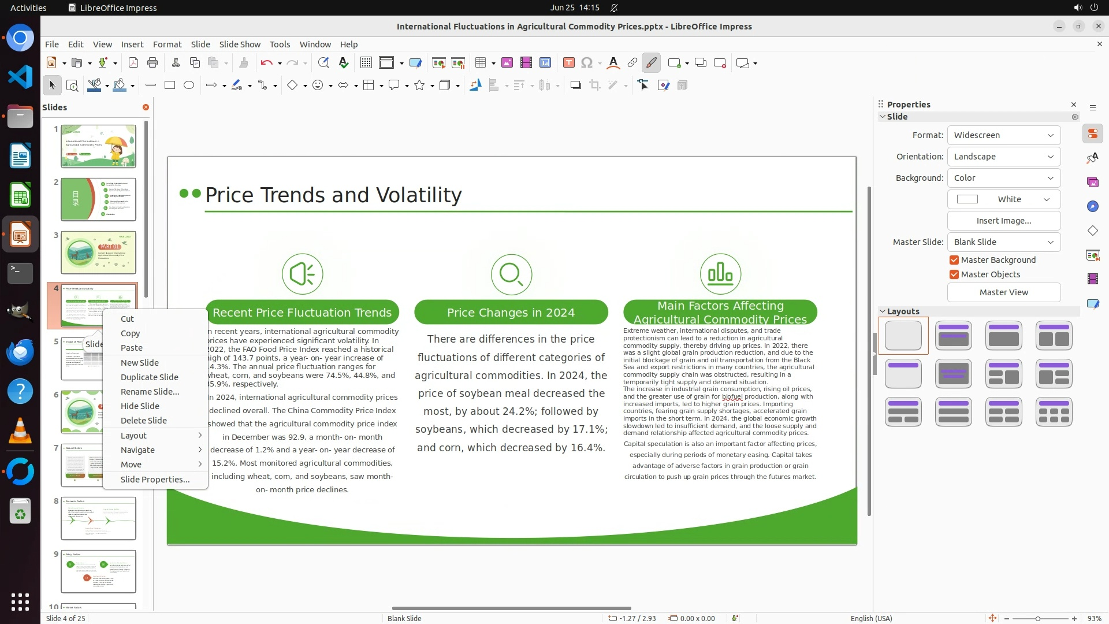Open the Format dropdown showing Widescreen
This screenshot has width=1109, height=624.
[x=1003, y=135]
